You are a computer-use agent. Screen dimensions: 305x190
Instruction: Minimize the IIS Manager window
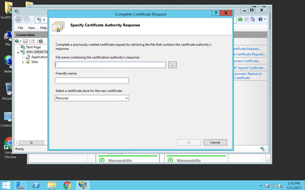tap(245, 10)
